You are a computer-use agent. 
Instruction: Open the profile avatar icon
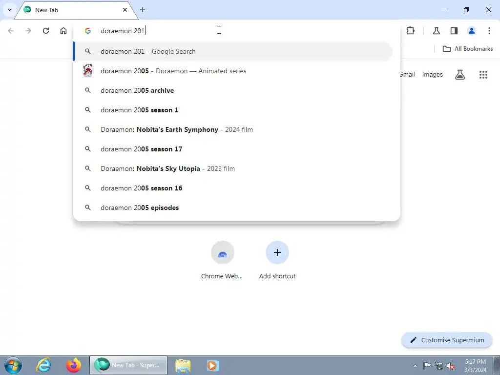pos(472,31)
